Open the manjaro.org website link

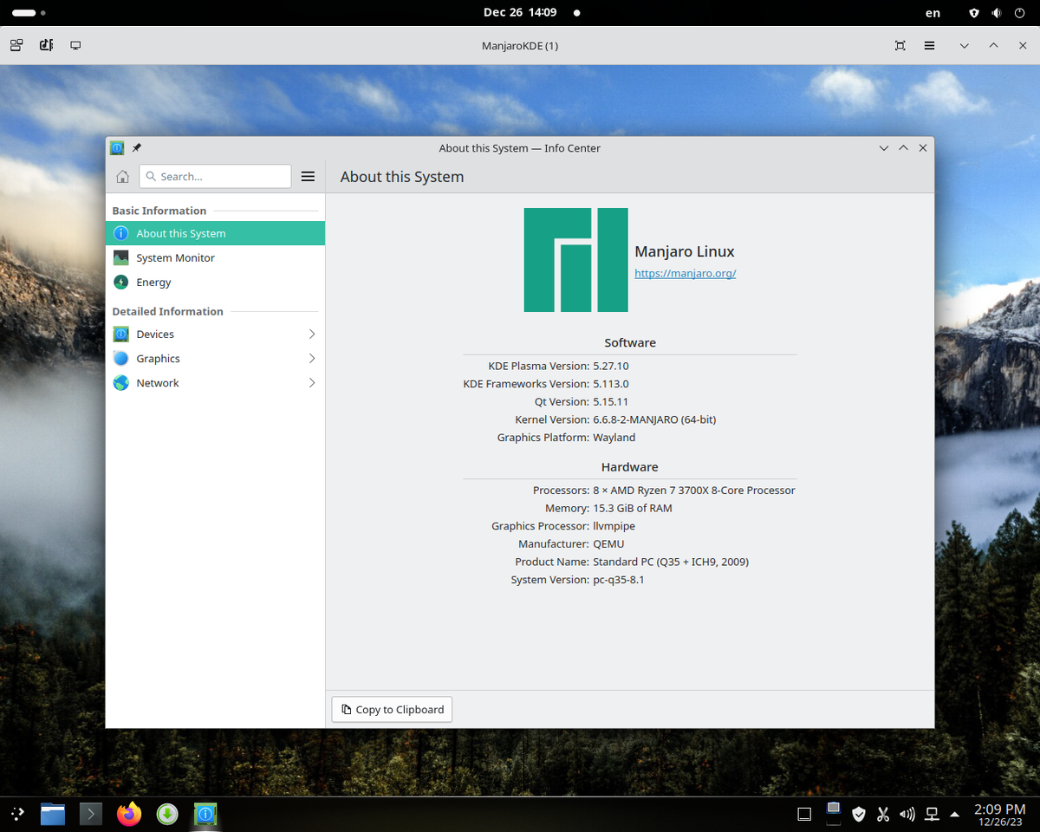point(685,273)
